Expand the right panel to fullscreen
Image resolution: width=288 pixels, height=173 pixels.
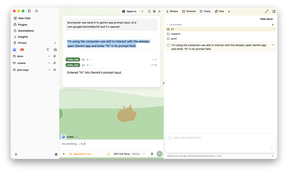(x=267, y=11)
